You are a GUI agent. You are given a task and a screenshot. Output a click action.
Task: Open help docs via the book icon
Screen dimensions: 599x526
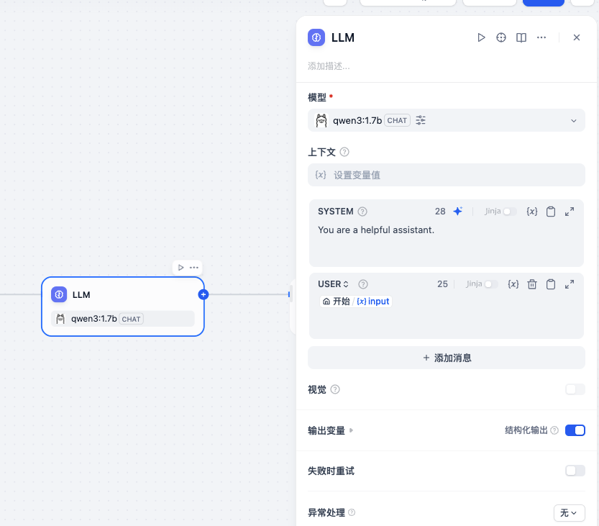tap(521, 37)
